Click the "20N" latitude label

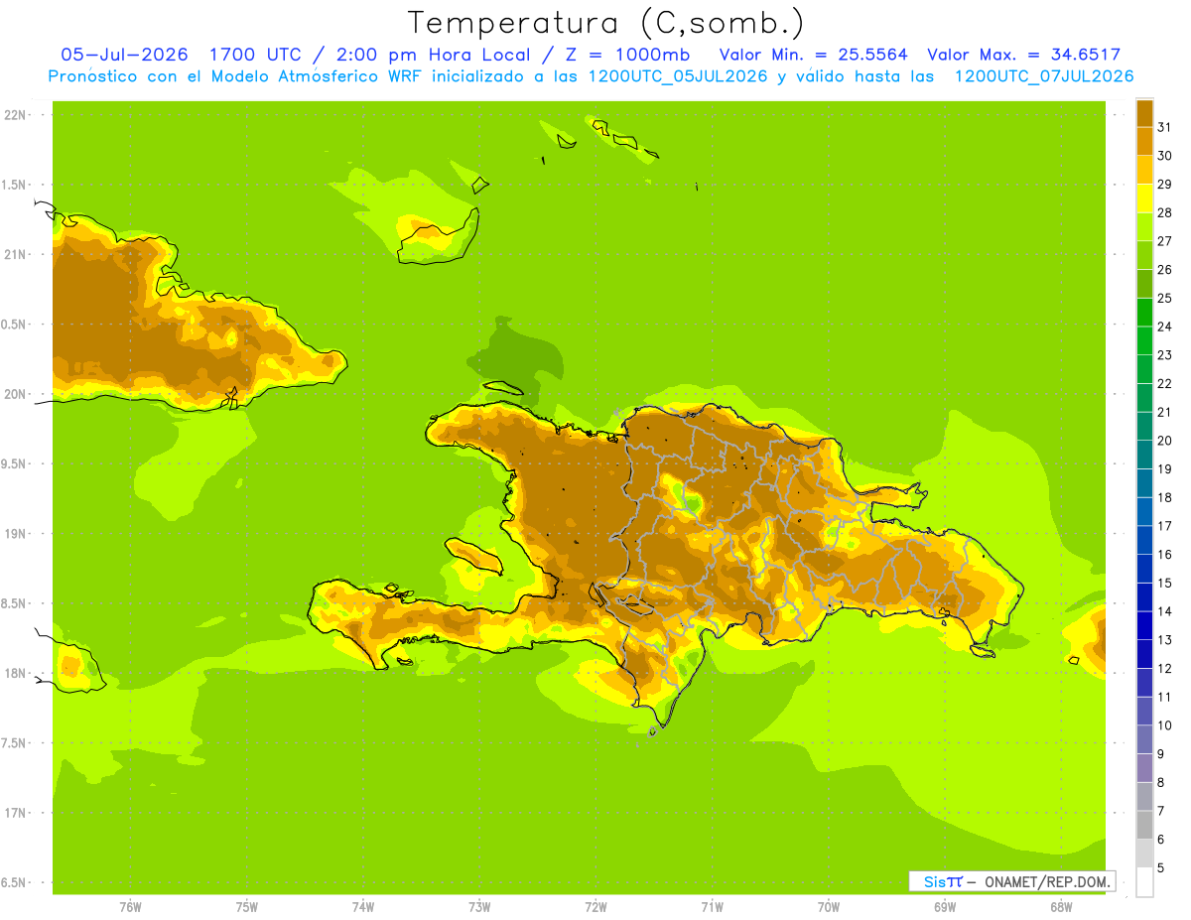(14, 394)
